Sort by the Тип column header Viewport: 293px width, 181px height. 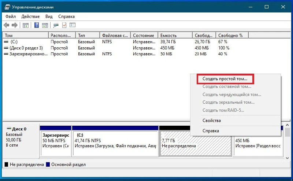(88, 35)
